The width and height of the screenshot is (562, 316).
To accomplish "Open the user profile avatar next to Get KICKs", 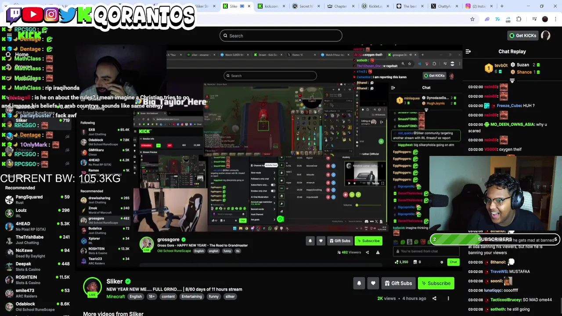I will point(545,36).
